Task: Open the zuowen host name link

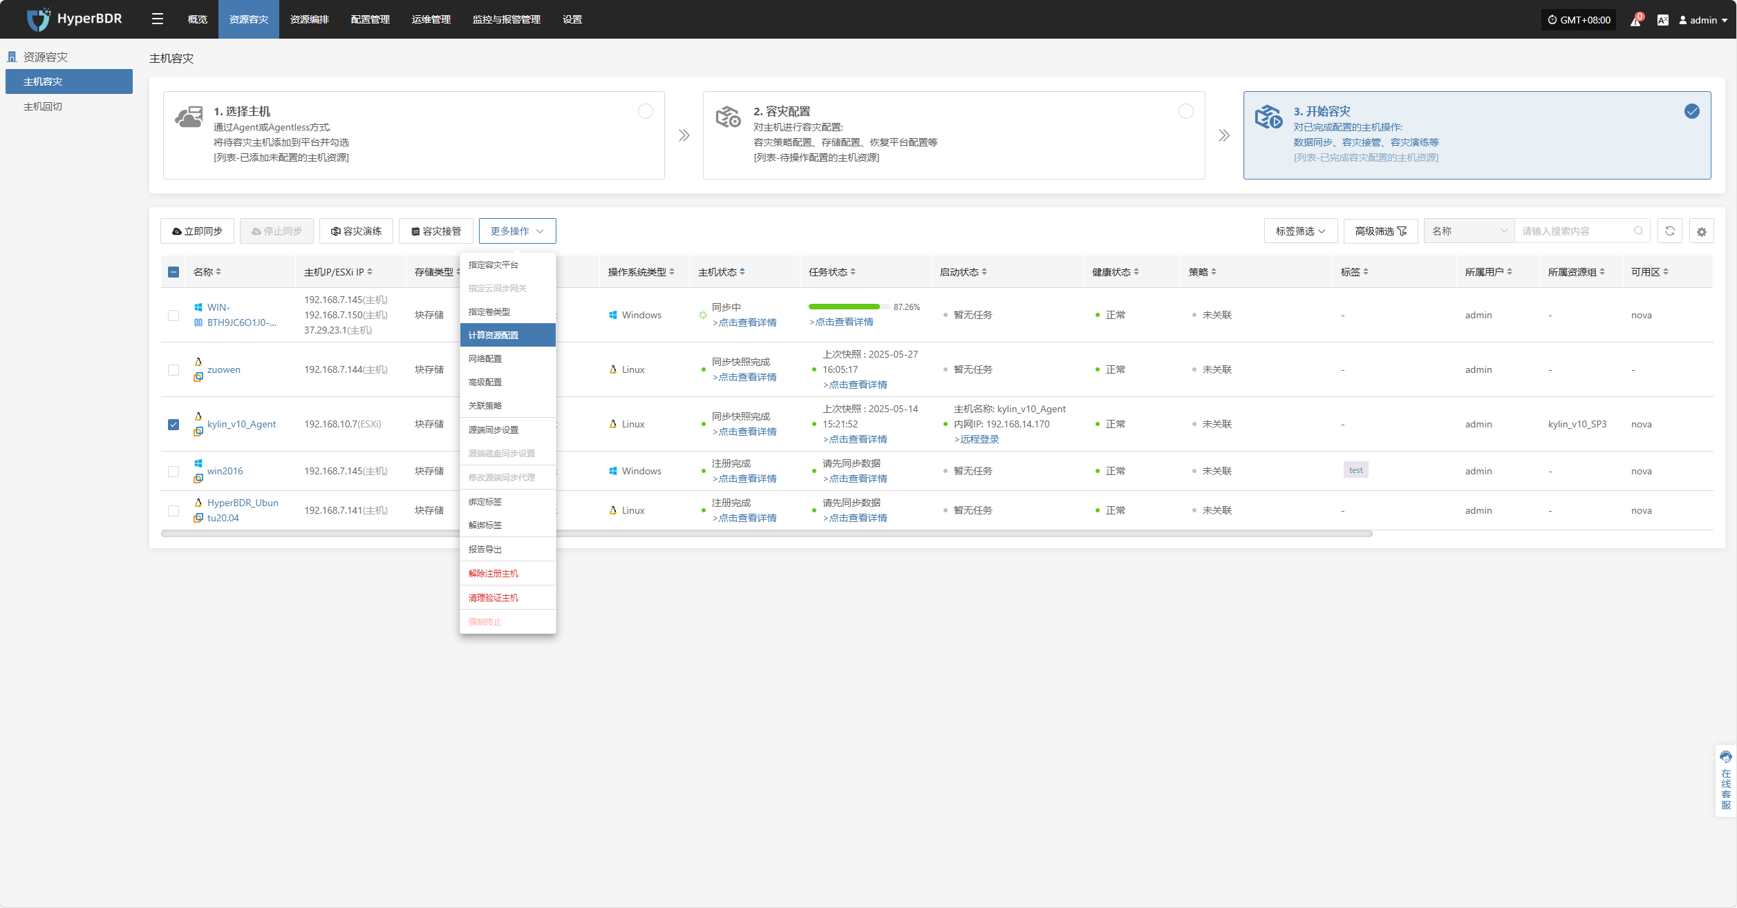Action: [x=224, y=370]
